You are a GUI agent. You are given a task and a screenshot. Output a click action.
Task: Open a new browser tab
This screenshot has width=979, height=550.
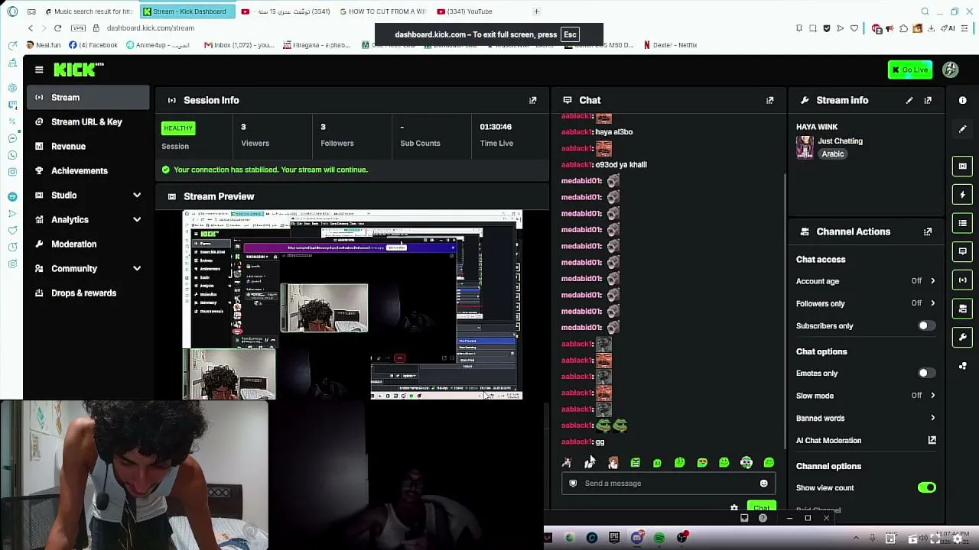coord(536,11)
